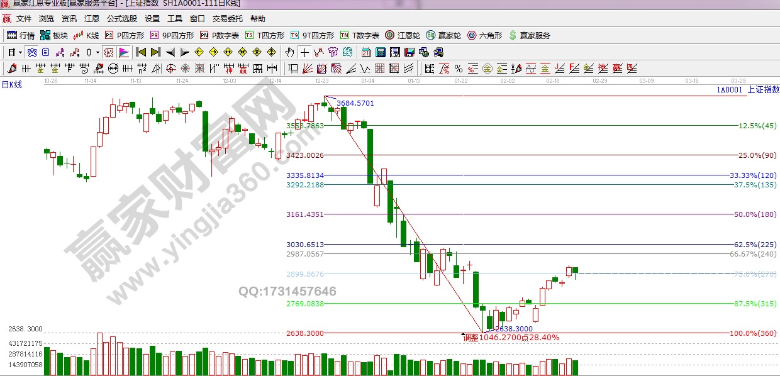This screenshot has height=376, width=780.
Task: Toggle the colored flag indicator button
Action: tap(124, 52)
